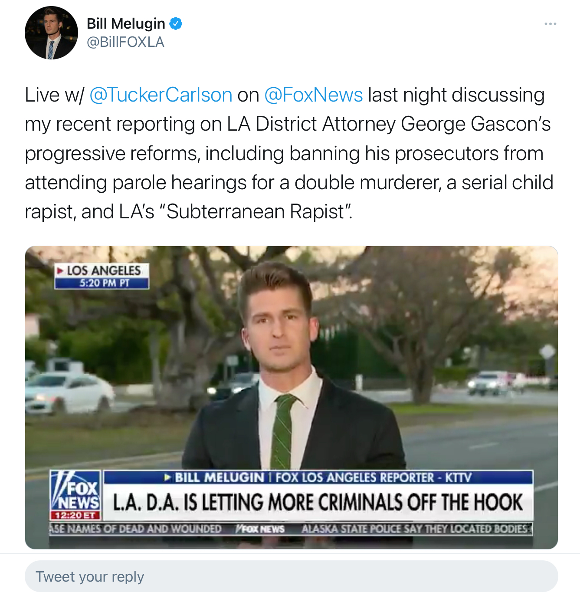
Task: Click the small Fox News ticker logo
Action: (260, 529)
